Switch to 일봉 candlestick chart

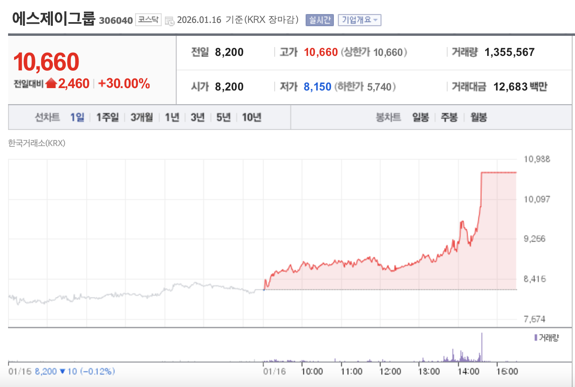[421, 117]
